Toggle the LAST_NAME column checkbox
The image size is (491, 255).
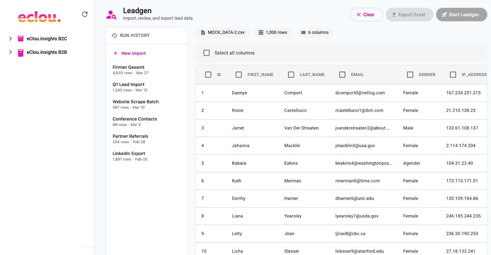(x=291, y=75)
